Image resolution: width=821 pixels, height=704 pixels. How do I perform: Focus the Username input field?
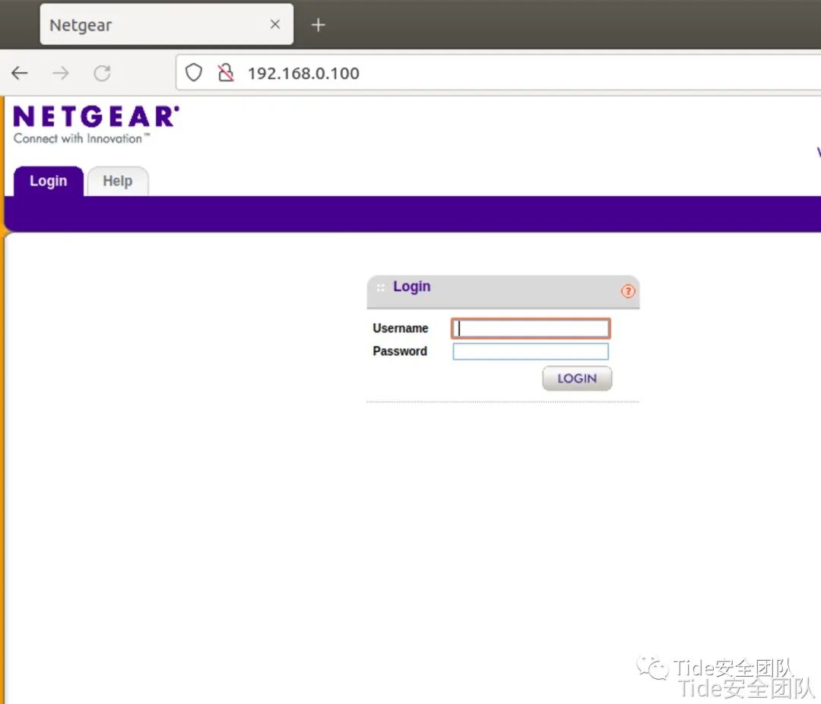click(531, 328)
